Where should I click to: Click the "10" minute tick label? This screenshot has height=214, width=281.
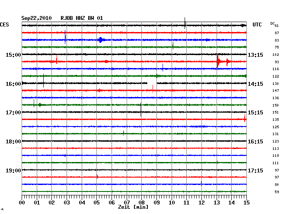172,203
